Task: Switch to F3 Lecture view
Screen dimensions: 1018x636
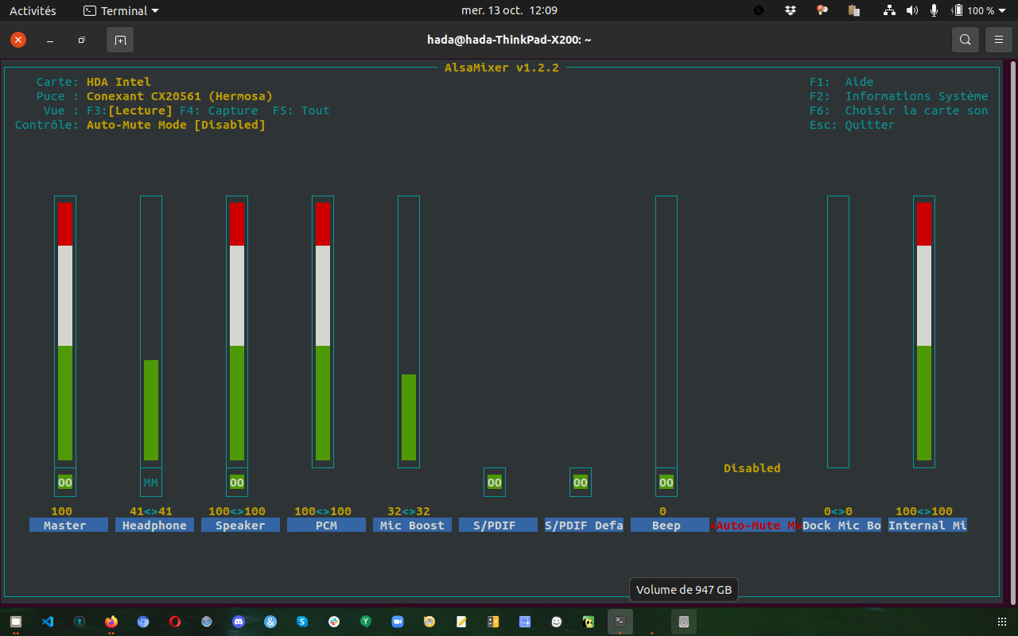Action: click(x=130, y=111)
